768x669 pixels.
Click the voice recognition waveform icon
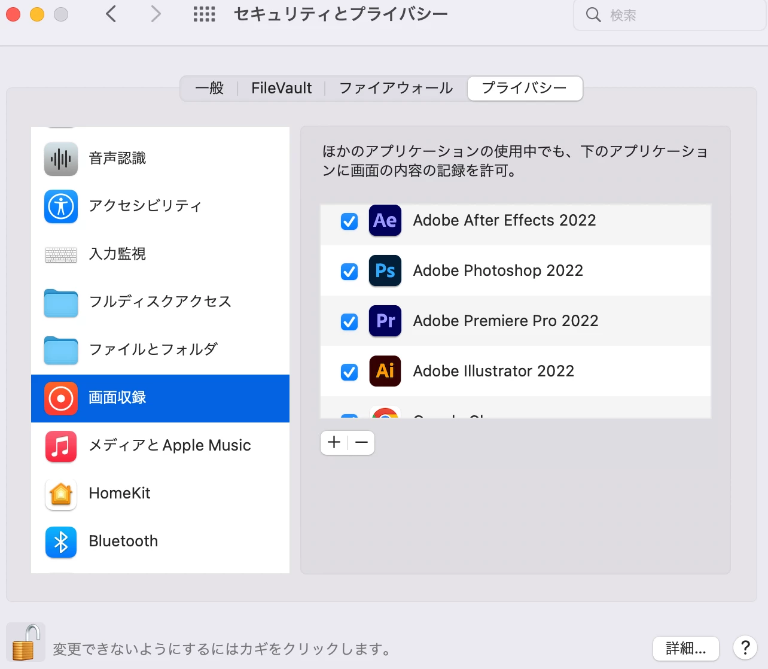tap(61, 159)
